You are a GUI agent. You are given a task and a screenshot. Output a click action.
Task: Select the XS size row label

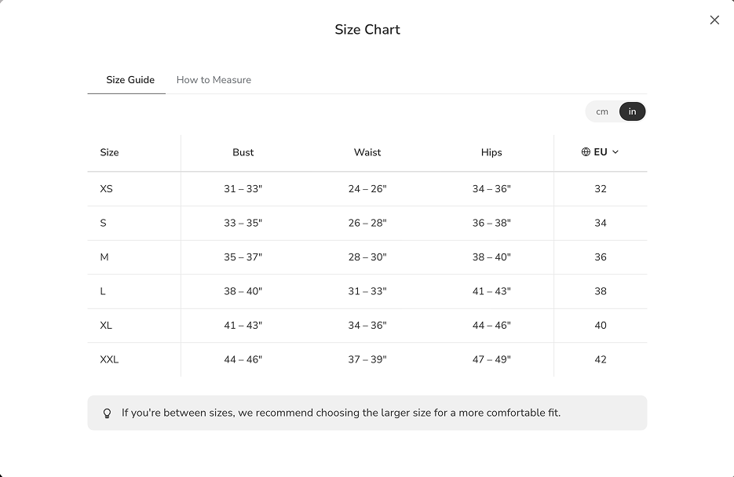coord(106,189)
